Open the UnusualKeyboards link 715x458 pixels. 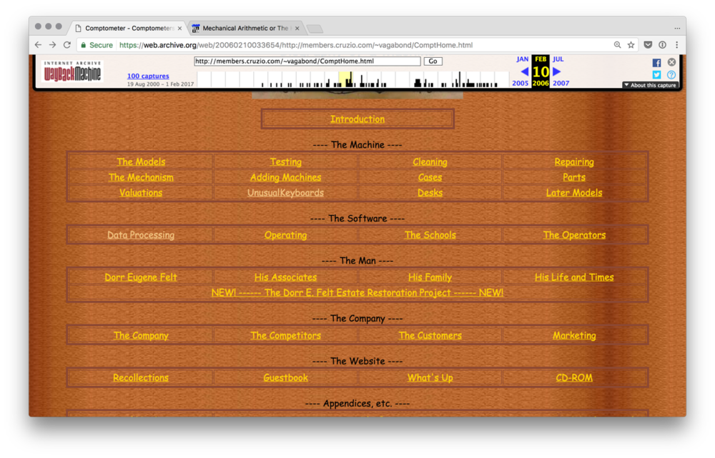point(285,193)
